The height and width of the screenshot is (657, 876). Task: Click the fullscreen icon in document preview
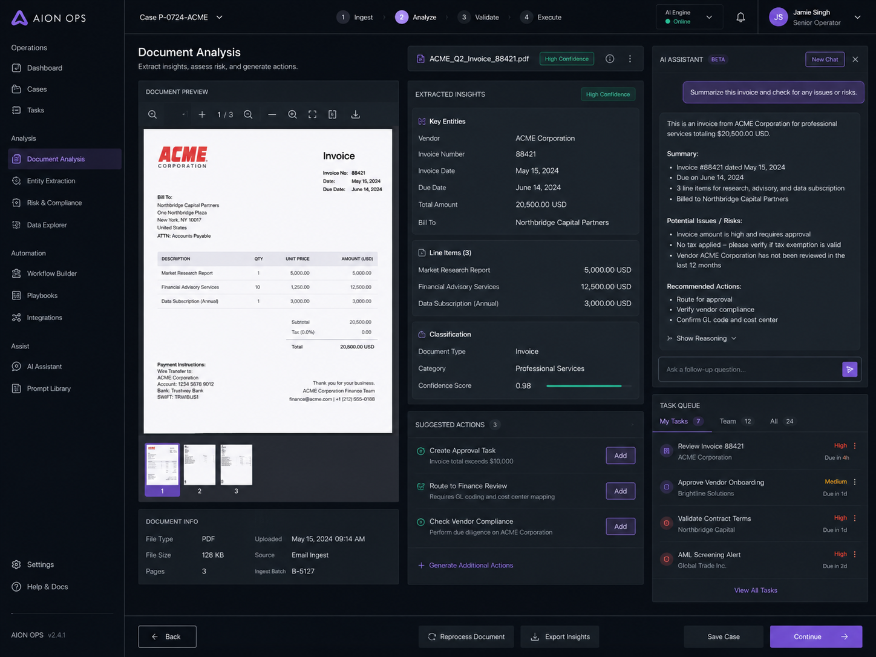click(x=312, y=114)
